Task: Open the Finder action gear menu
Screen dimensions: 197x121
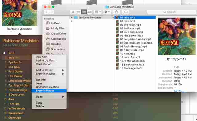Action: 107,12
